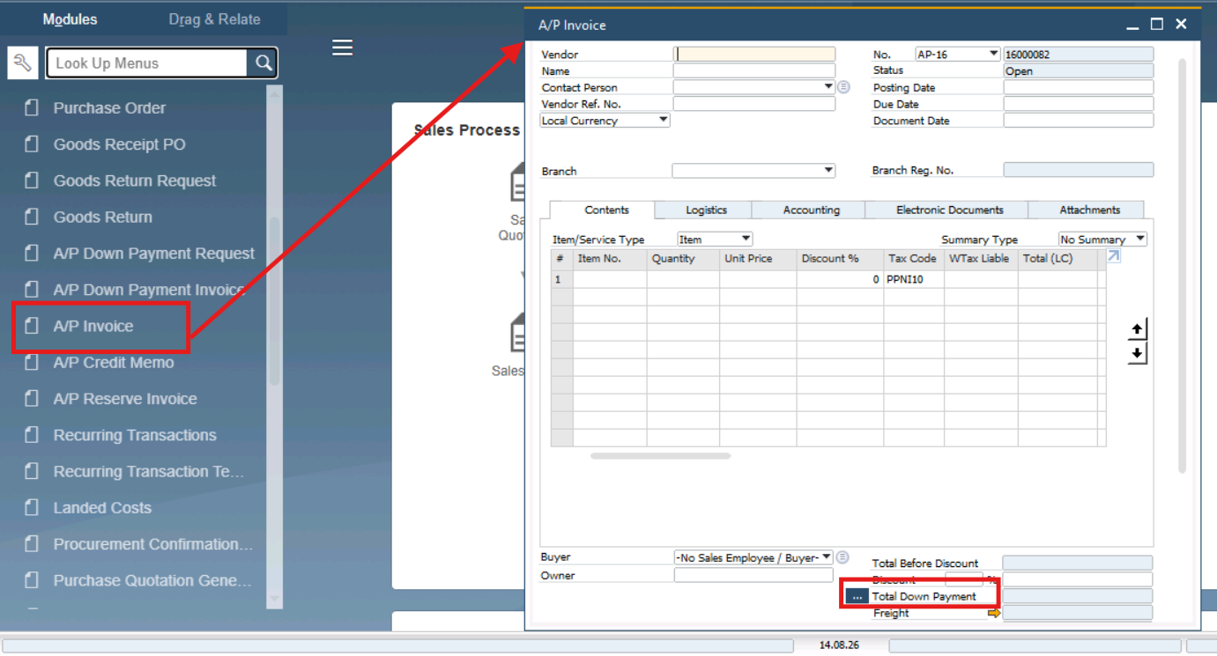Viewport: 1217px width, 656px height.
Task: Open the Goods Return menu item
Action: pos(102,217)
